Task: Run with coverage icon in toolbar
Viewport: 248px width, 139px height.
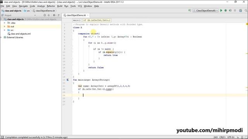Action: tap(230, 10)
